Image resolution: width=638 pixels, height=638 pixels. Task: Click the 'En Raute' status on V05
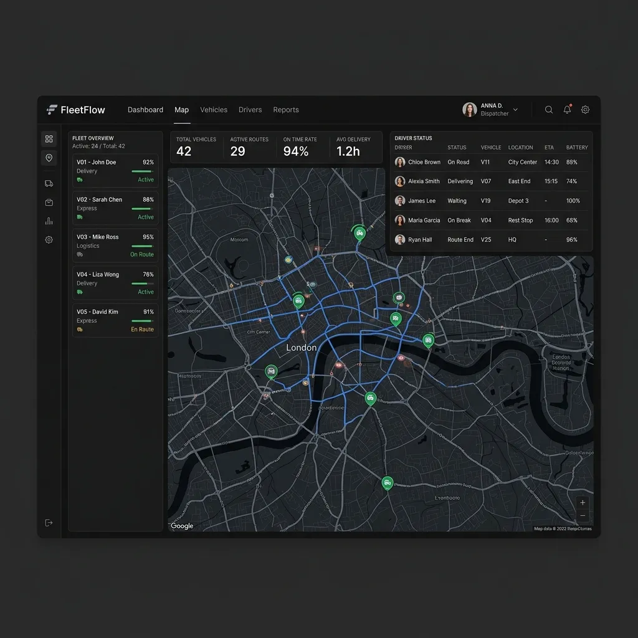(x=143, y=329)
